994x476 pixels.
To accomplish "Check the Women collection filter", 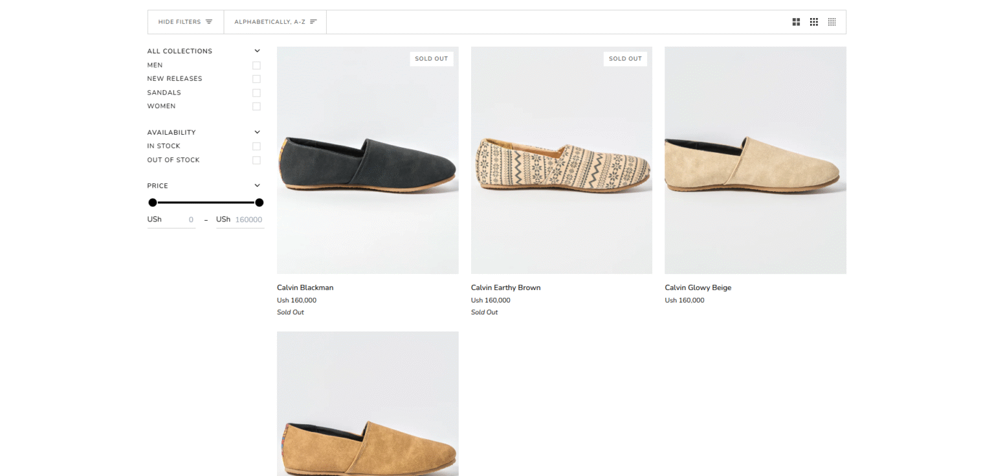I will point(256,106).
